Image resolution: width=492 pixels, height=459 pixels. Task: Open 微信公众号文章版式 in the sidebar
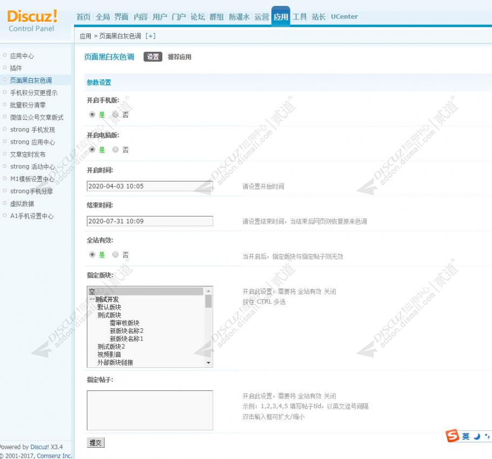(37, 117)
